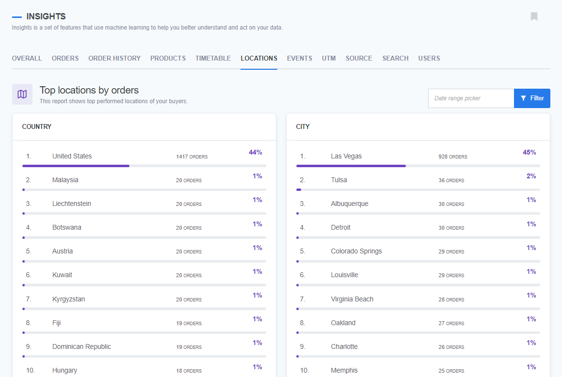Click the 45% percentage for Las Vegas

530,153
